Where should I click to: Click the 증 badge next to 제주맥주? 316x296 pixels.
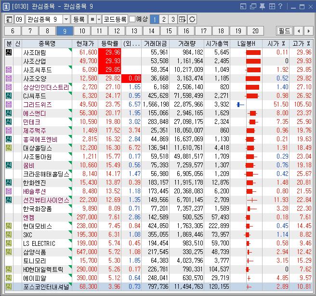(x=9, y=130)
